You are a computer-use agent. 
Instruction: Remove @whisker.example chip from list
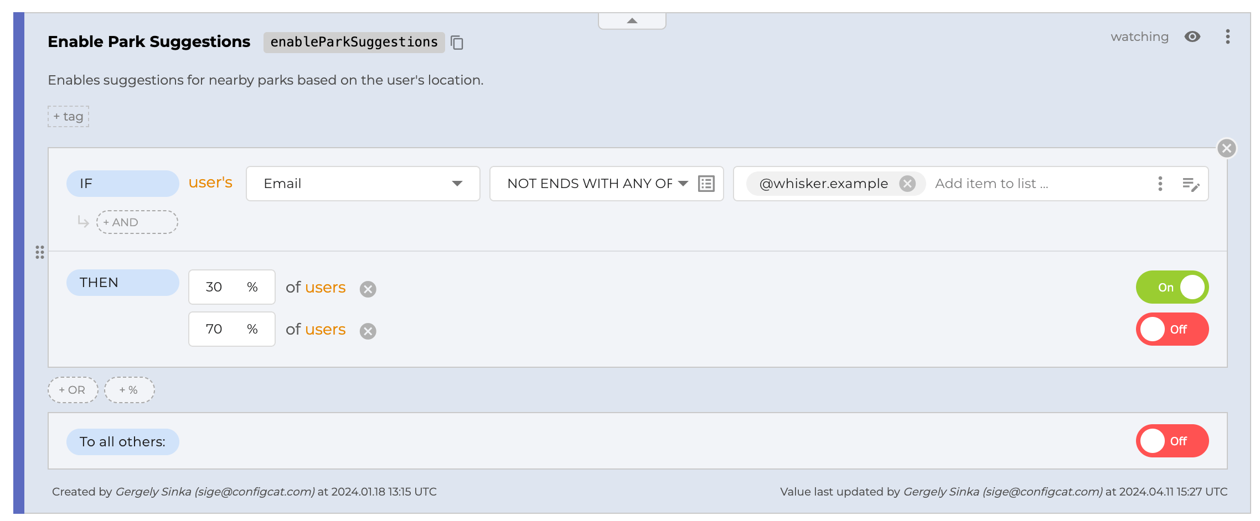tap(907, 184)
